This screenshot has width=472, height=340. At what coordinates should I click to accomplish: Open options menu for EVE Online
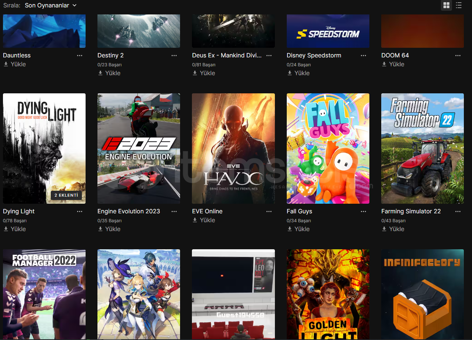(x=269, y=211)
